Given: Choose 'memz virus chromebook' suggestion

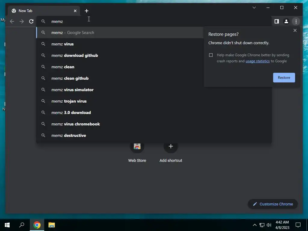Looking at the screenshot, I should (154, 124).
